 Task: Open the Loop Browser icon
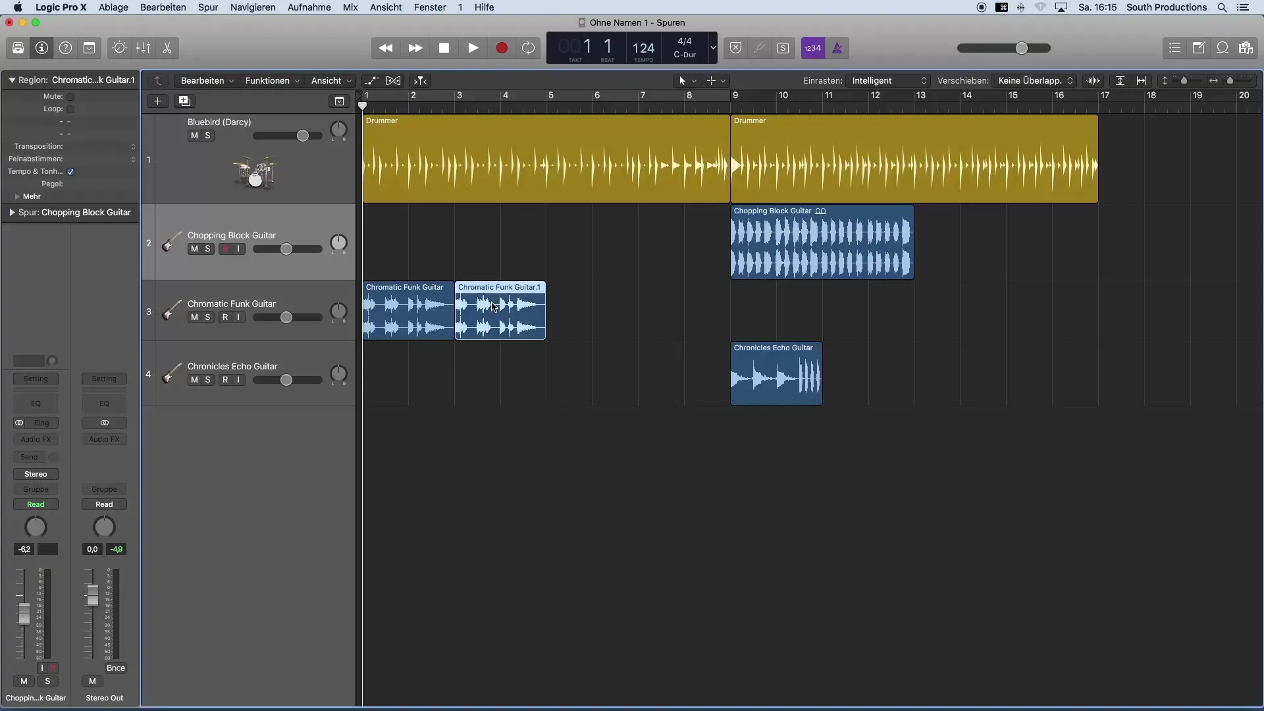[1223, 48]
